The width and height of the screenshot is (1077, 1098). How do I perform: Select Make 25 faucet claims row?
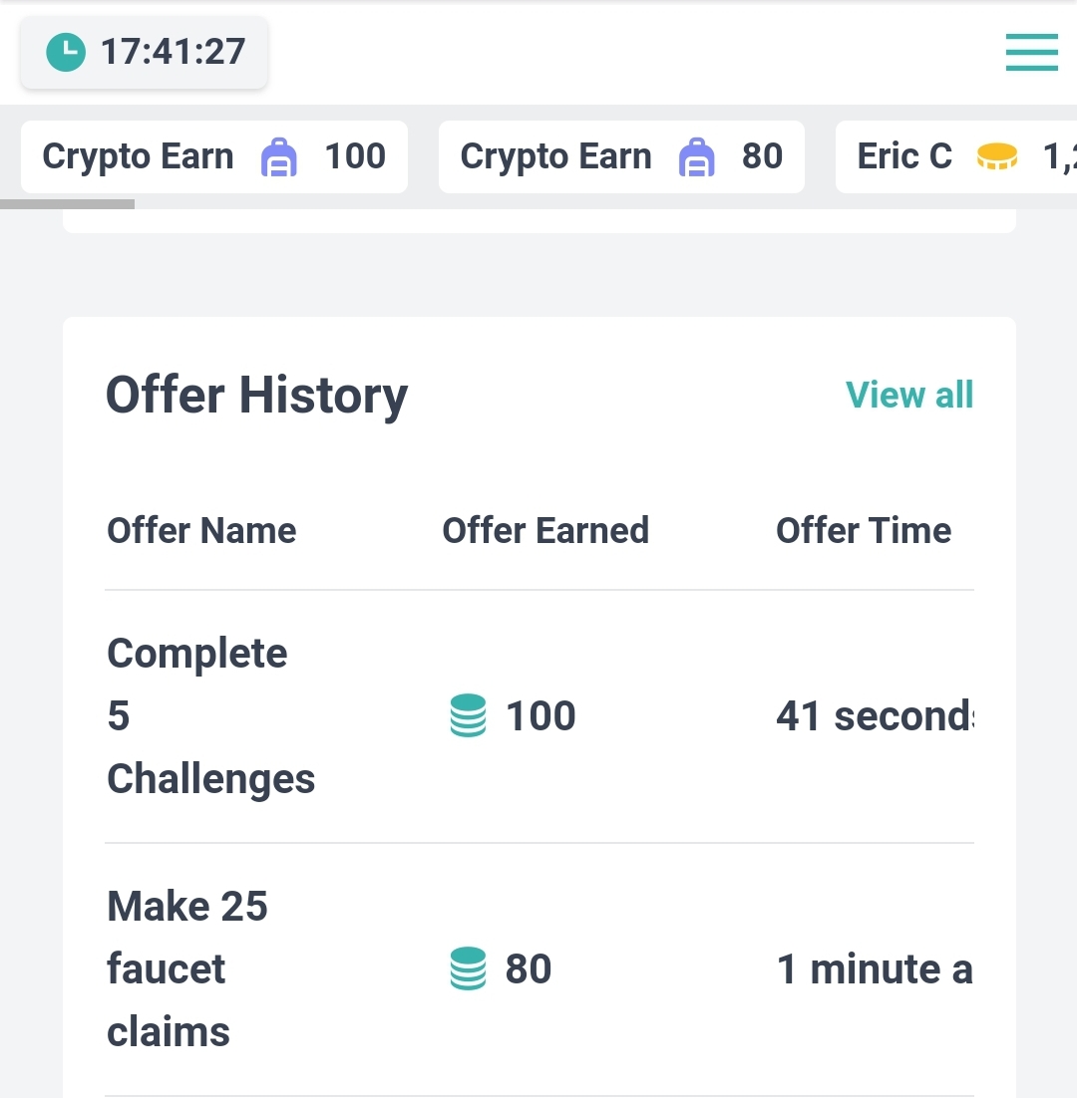pyautogui.click(x=539, y=969)
